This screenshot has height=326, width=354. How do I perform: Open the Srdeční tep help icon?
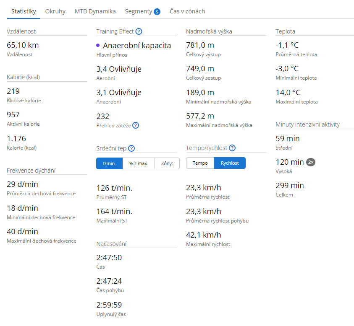pyautogui.click(x=131, y=148)
